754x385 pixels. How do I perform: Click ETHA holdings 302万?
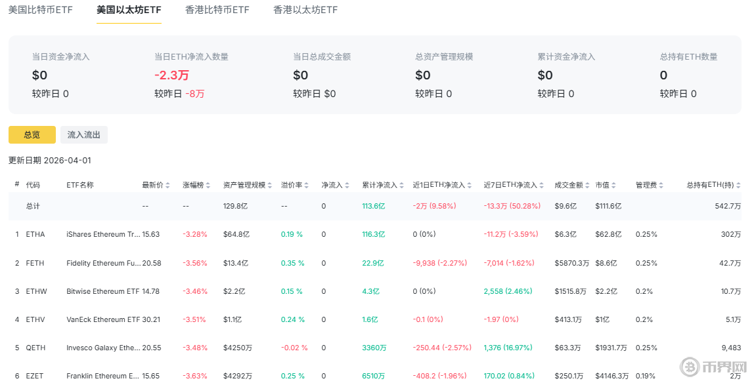(731, 234)
